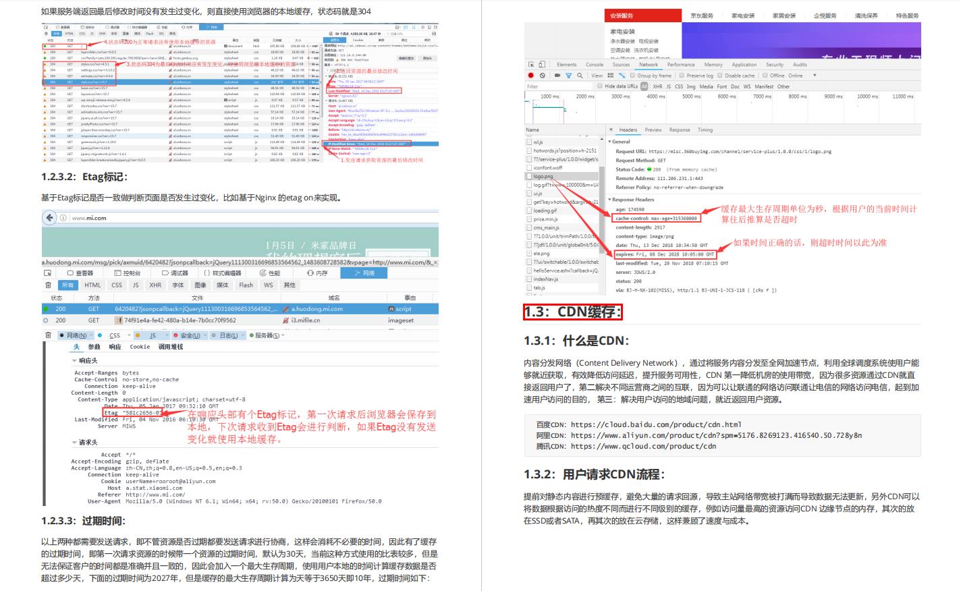Open the Online throttling dropdown arrow
The width and height of the screenshot is (961, 591).
pyautogui.click(x=815, y=76)
